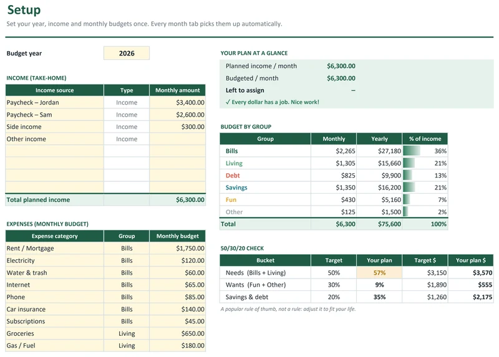Image resolution: width=499 pixels, height=357 pixels.
Task: Select the Savings group row label
Action: 236,188
